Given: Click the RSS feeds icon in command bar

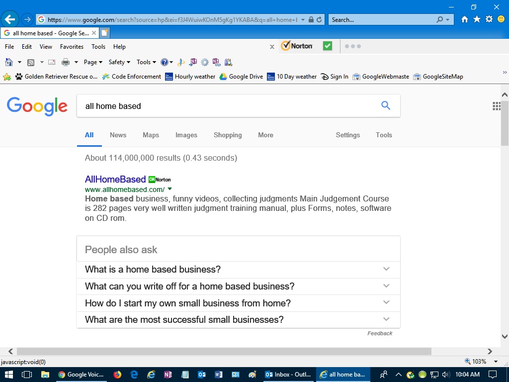Looking at the screenshot, I should tap(31, 62).
